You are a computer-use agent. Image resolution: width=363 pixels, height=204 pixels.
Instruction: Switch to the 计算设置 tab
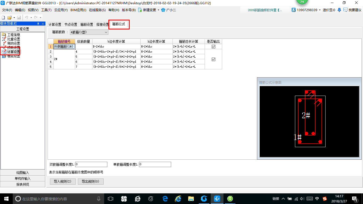point(55,24)
